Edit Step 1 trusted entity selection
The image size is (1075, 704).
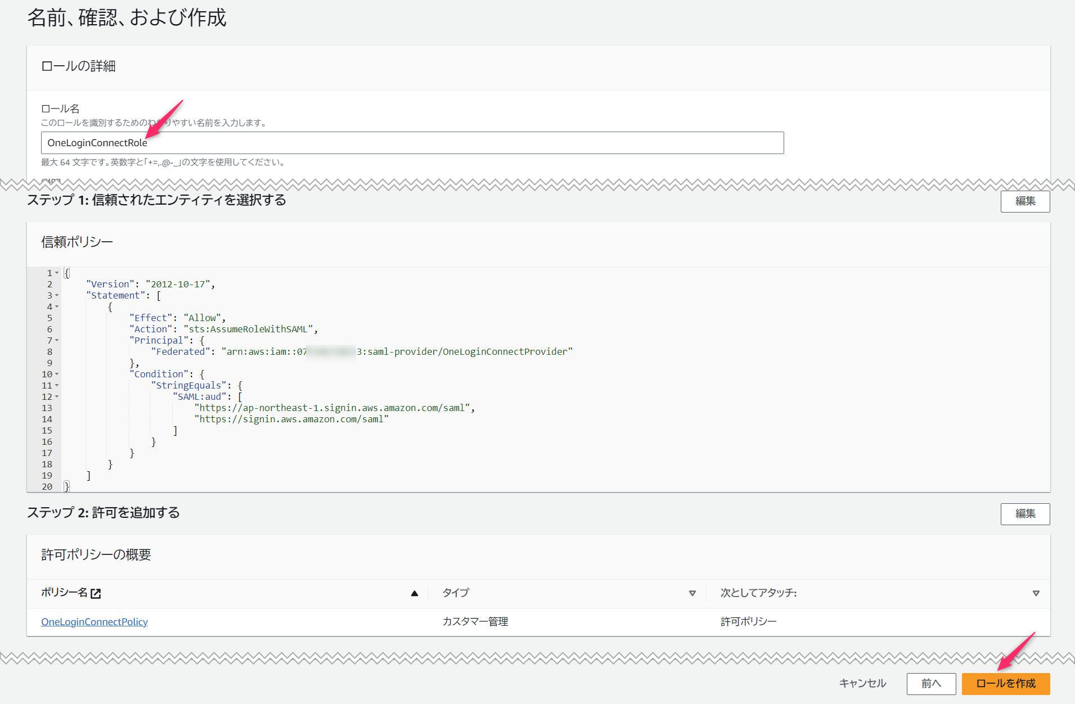(x=1025, y=201)
